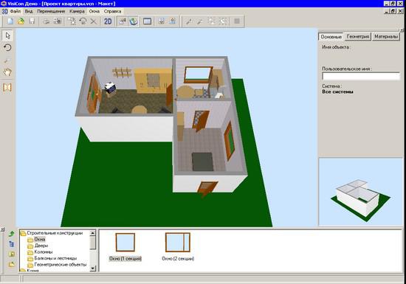This screenshot has height=284, width=406.
Task: Open the Материалы tab
Action: point(386,37)
